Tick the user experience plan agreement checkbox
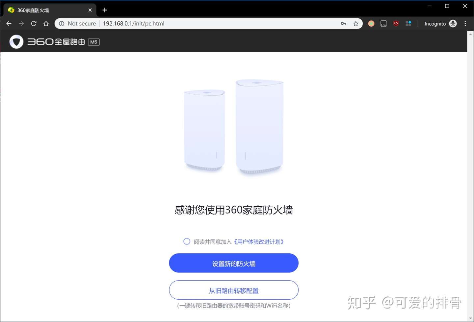The height and width of the screenshot is (322, 474). [x=187, y=241]
